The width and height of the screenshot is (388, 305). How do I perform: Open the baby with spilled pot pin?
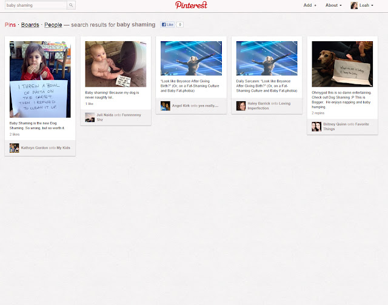pyautogui.click(x=116, y=64)
